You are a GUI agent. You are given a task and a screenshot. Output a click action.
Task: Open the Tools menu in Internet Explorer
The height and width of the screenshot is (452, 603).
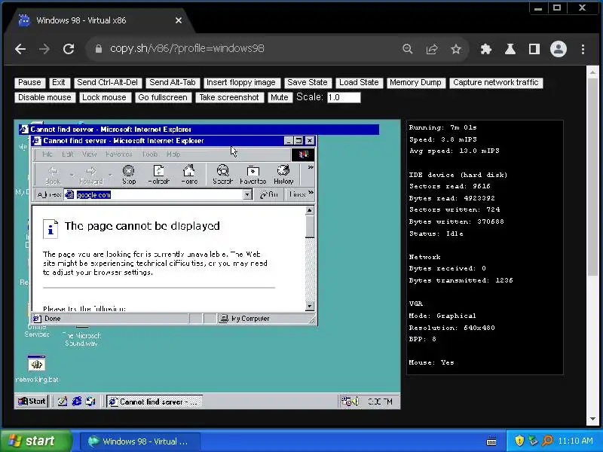click(x=150, y=154)
